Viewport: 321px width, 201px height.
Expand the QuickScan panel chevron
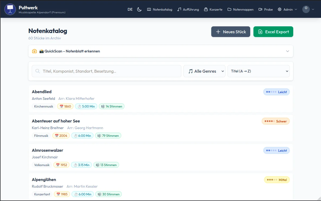[288, 51]
